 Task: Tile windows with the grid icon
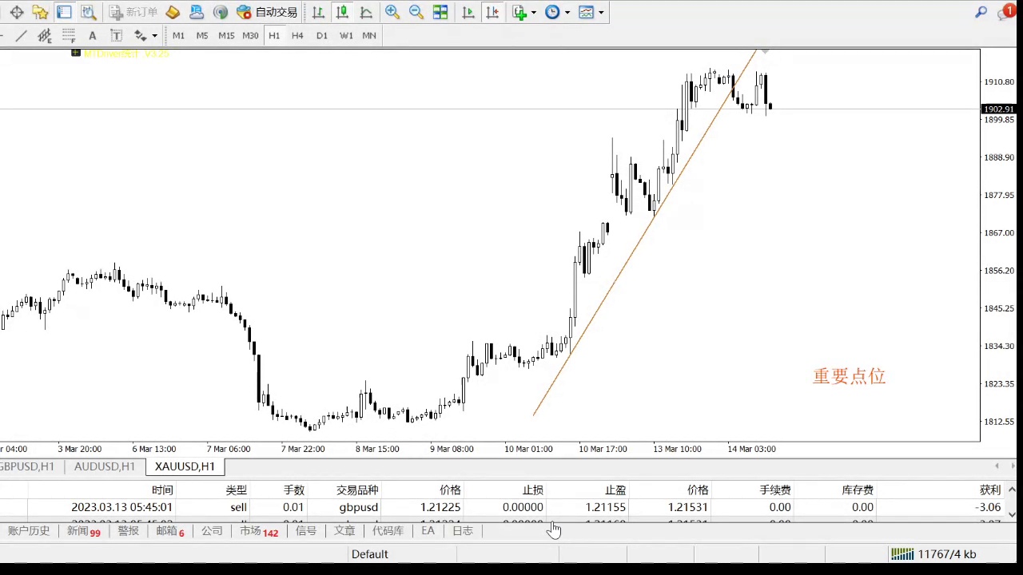point(440,12)
